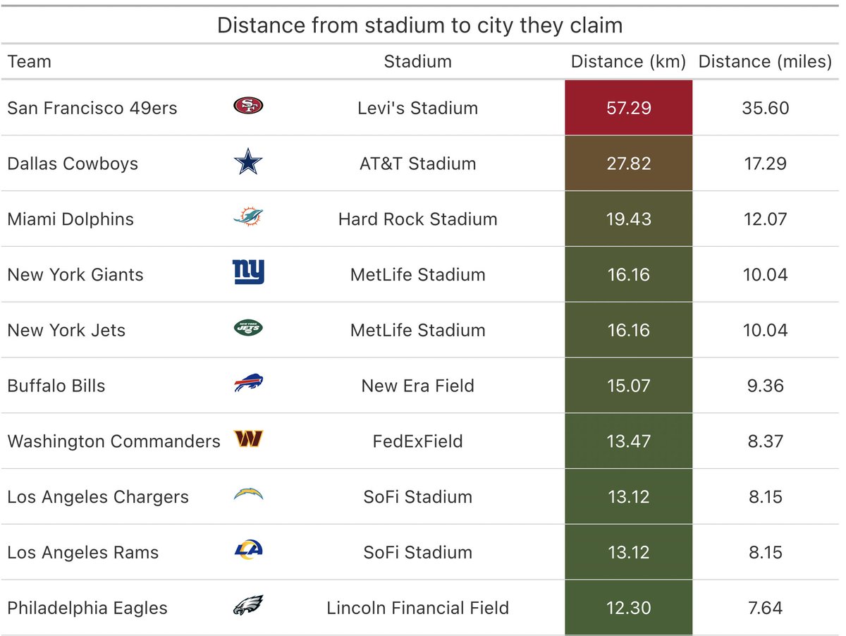Click the 12.07 miles value
The height and width of the screenshot is (636, 846).
765,219
